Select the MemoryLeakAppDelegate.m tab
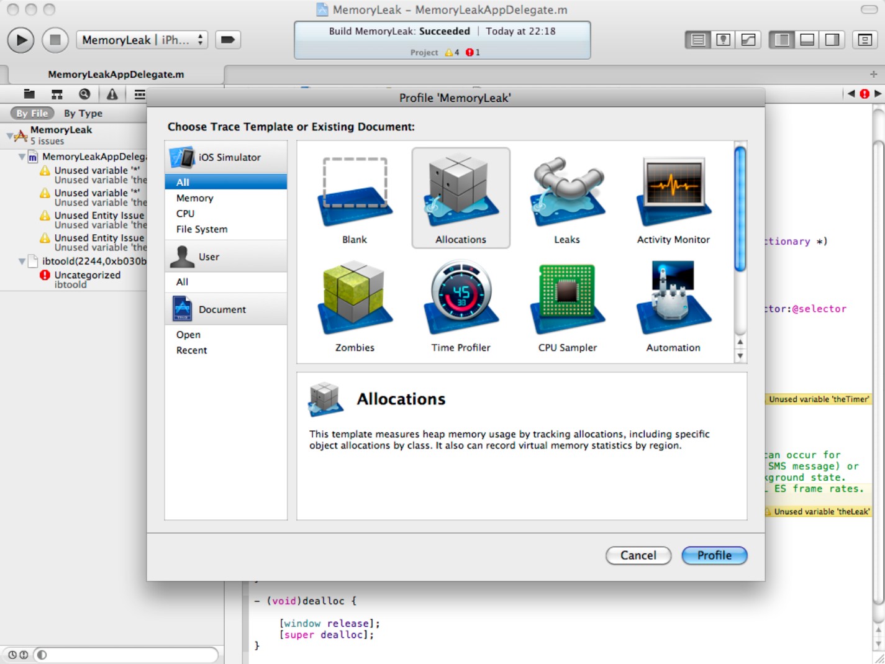The width and height of the screenshot is (885, 664). 116,74
